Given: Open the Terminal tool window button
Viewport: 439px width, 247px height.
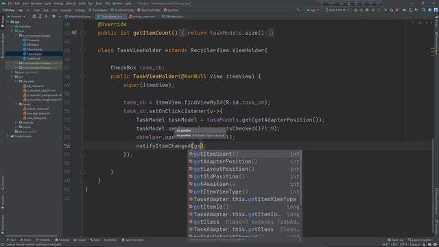Looking at the screenshot, I should [62, 240].
